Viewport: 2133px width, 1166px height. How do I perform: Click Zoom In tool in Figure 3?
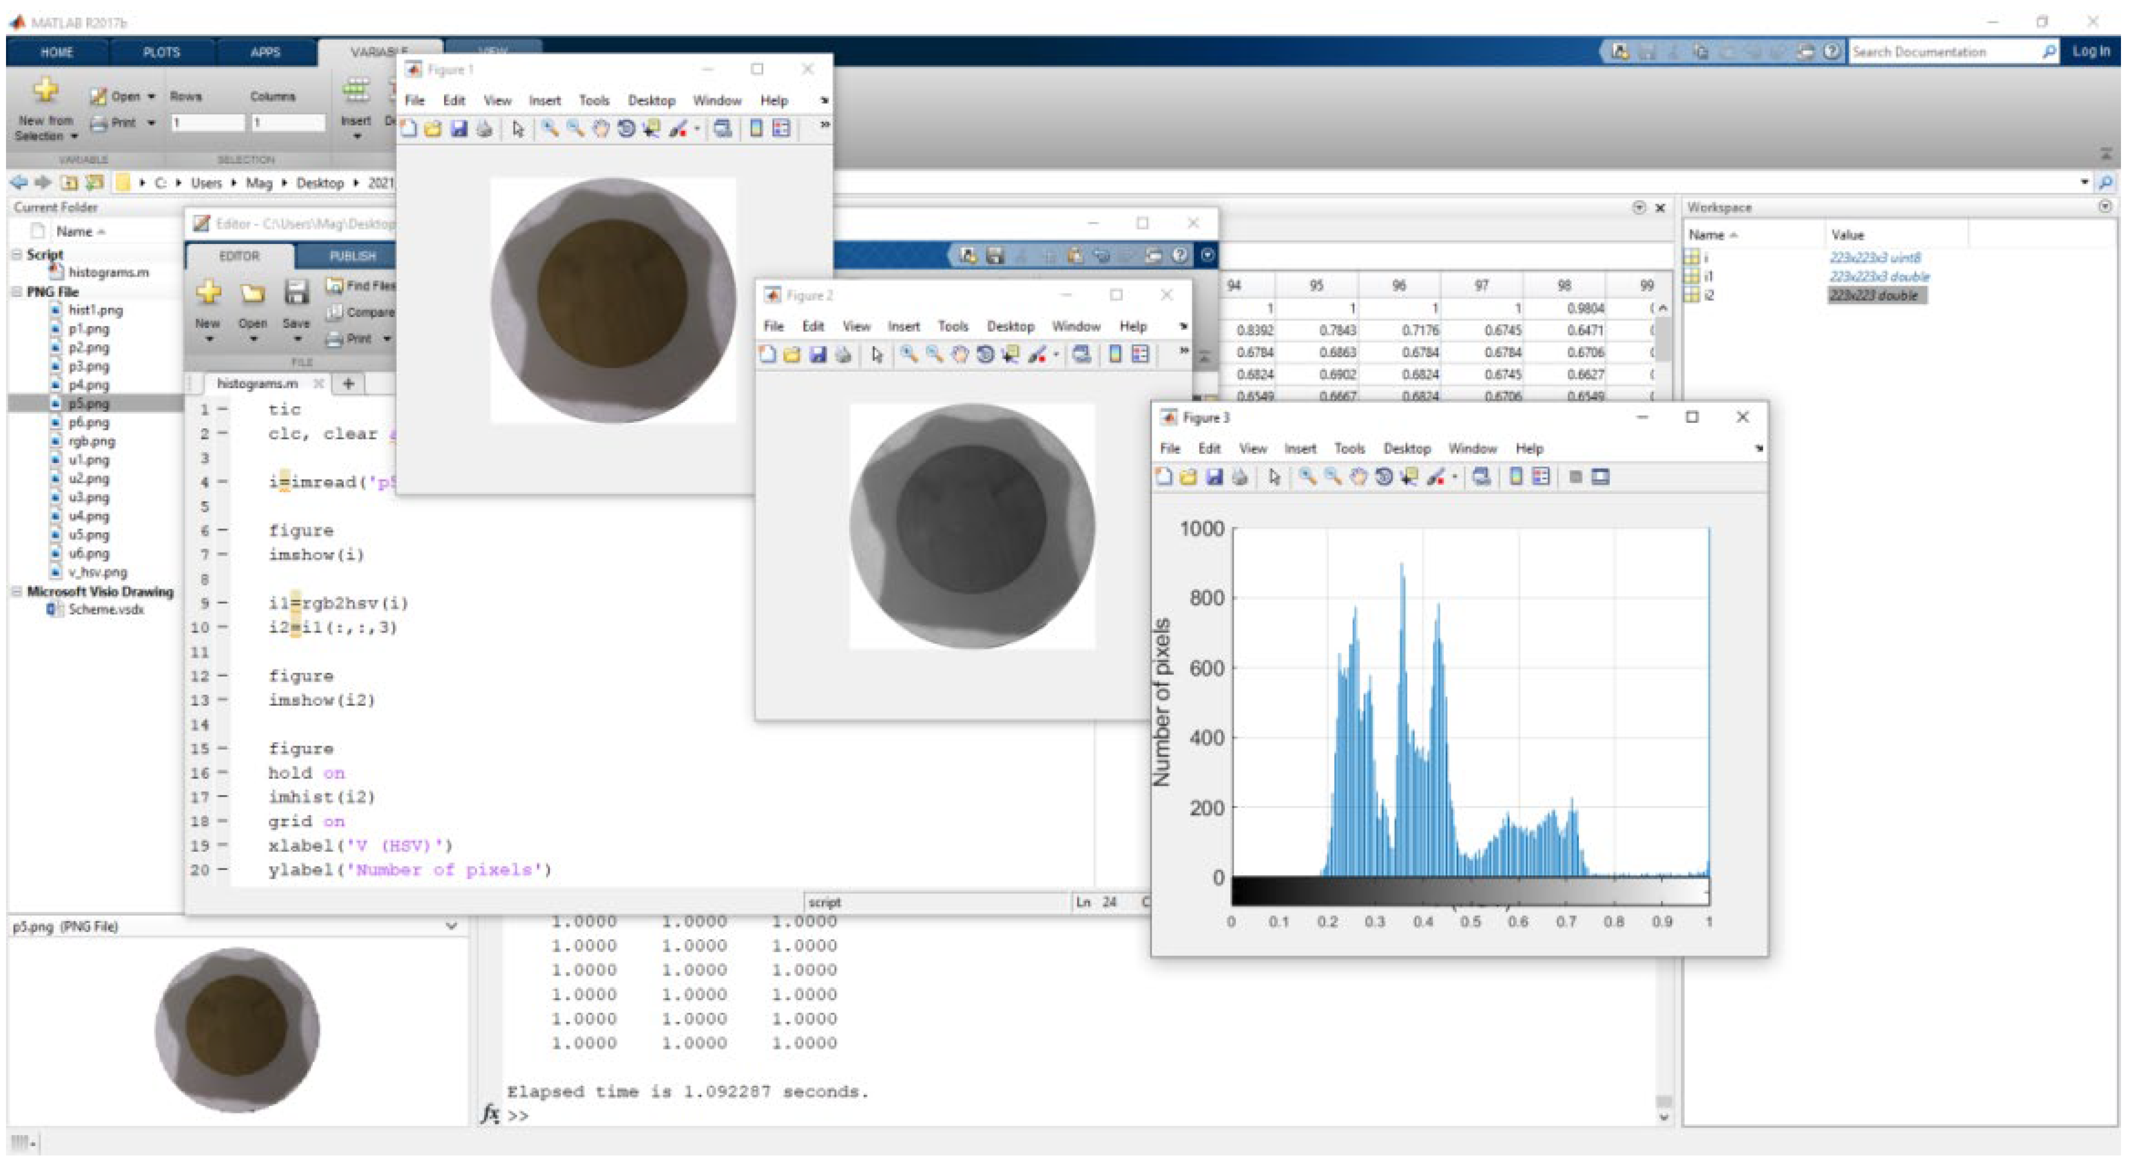[1307, 477]
